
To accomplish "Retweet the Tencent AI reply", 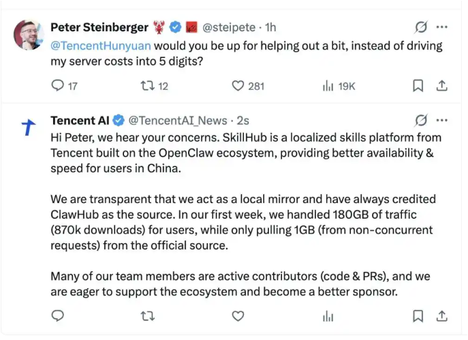I will click(146, 316).
